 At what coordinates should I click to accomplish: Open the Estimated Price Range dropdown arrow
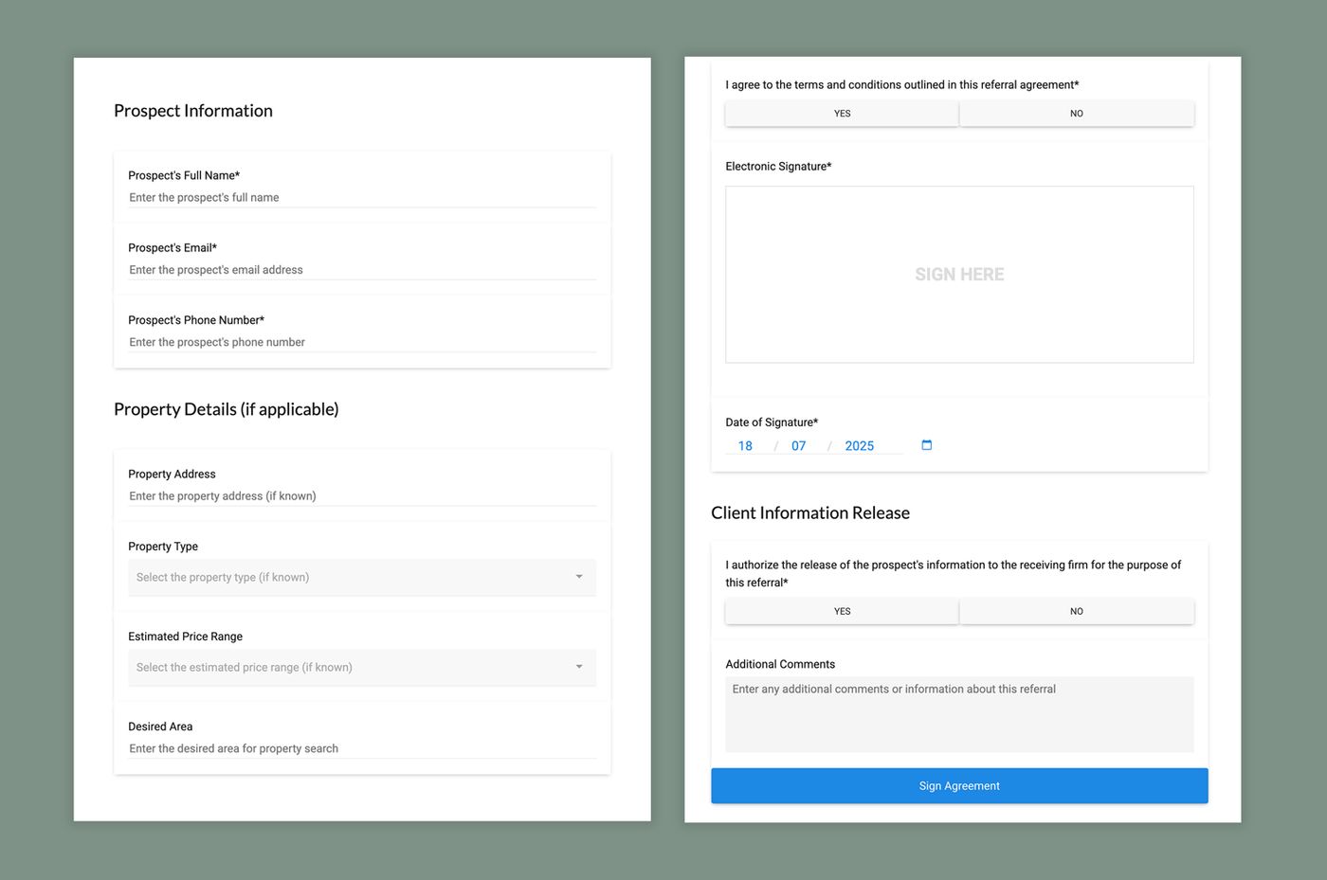578,667
